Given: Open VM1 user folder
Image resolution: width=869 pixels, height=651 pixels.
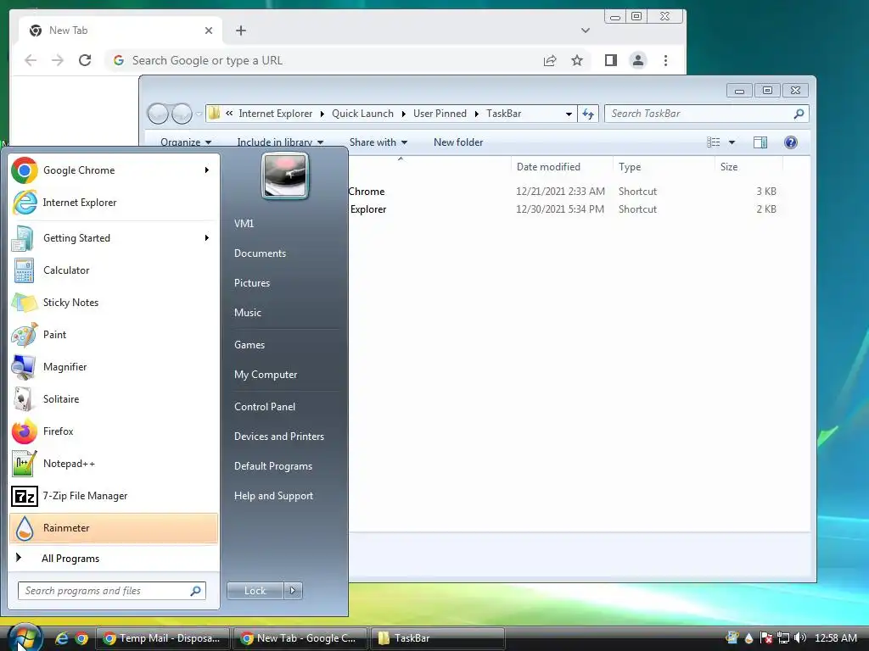Looking at the screenshot, I should (x=244, y=224).
